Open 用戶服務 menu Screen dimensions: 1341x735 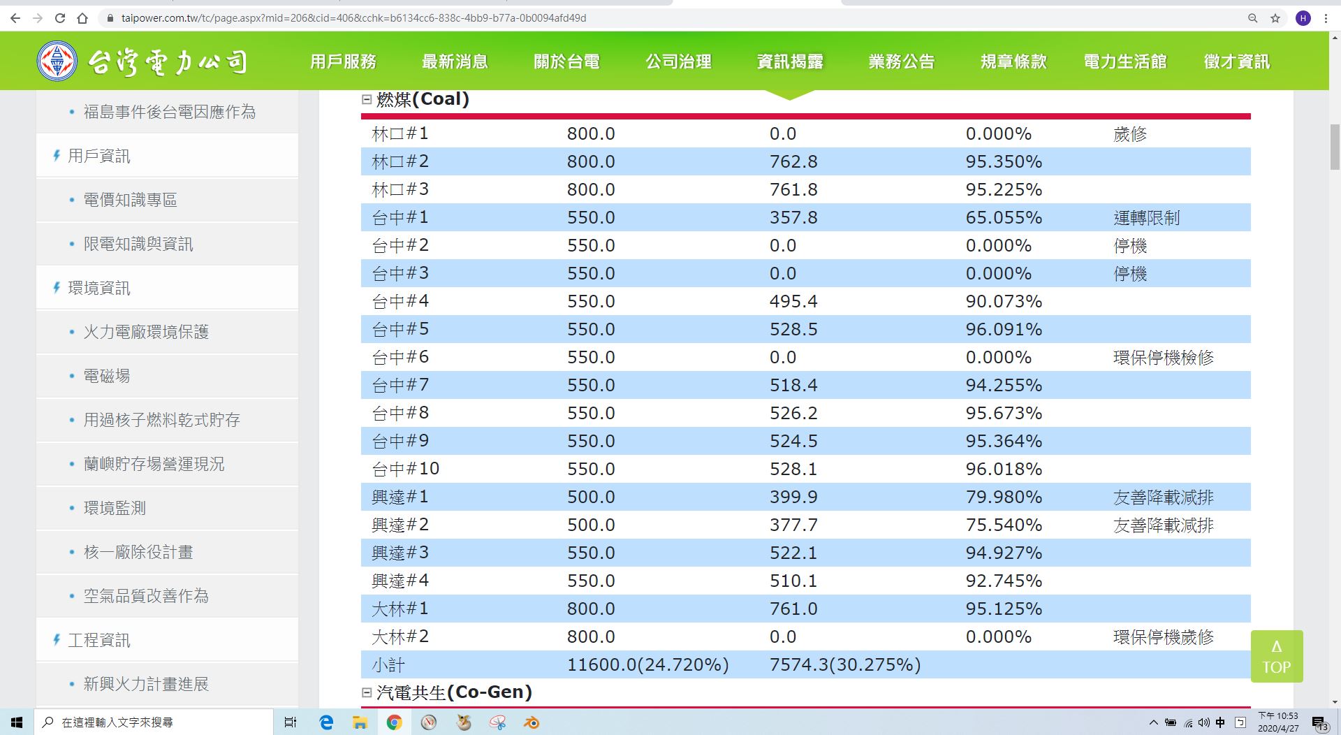coord(343,61)
